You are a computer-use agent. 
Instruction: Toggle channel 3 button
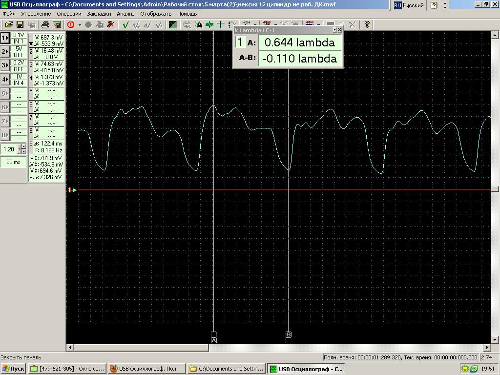[5, 65]
